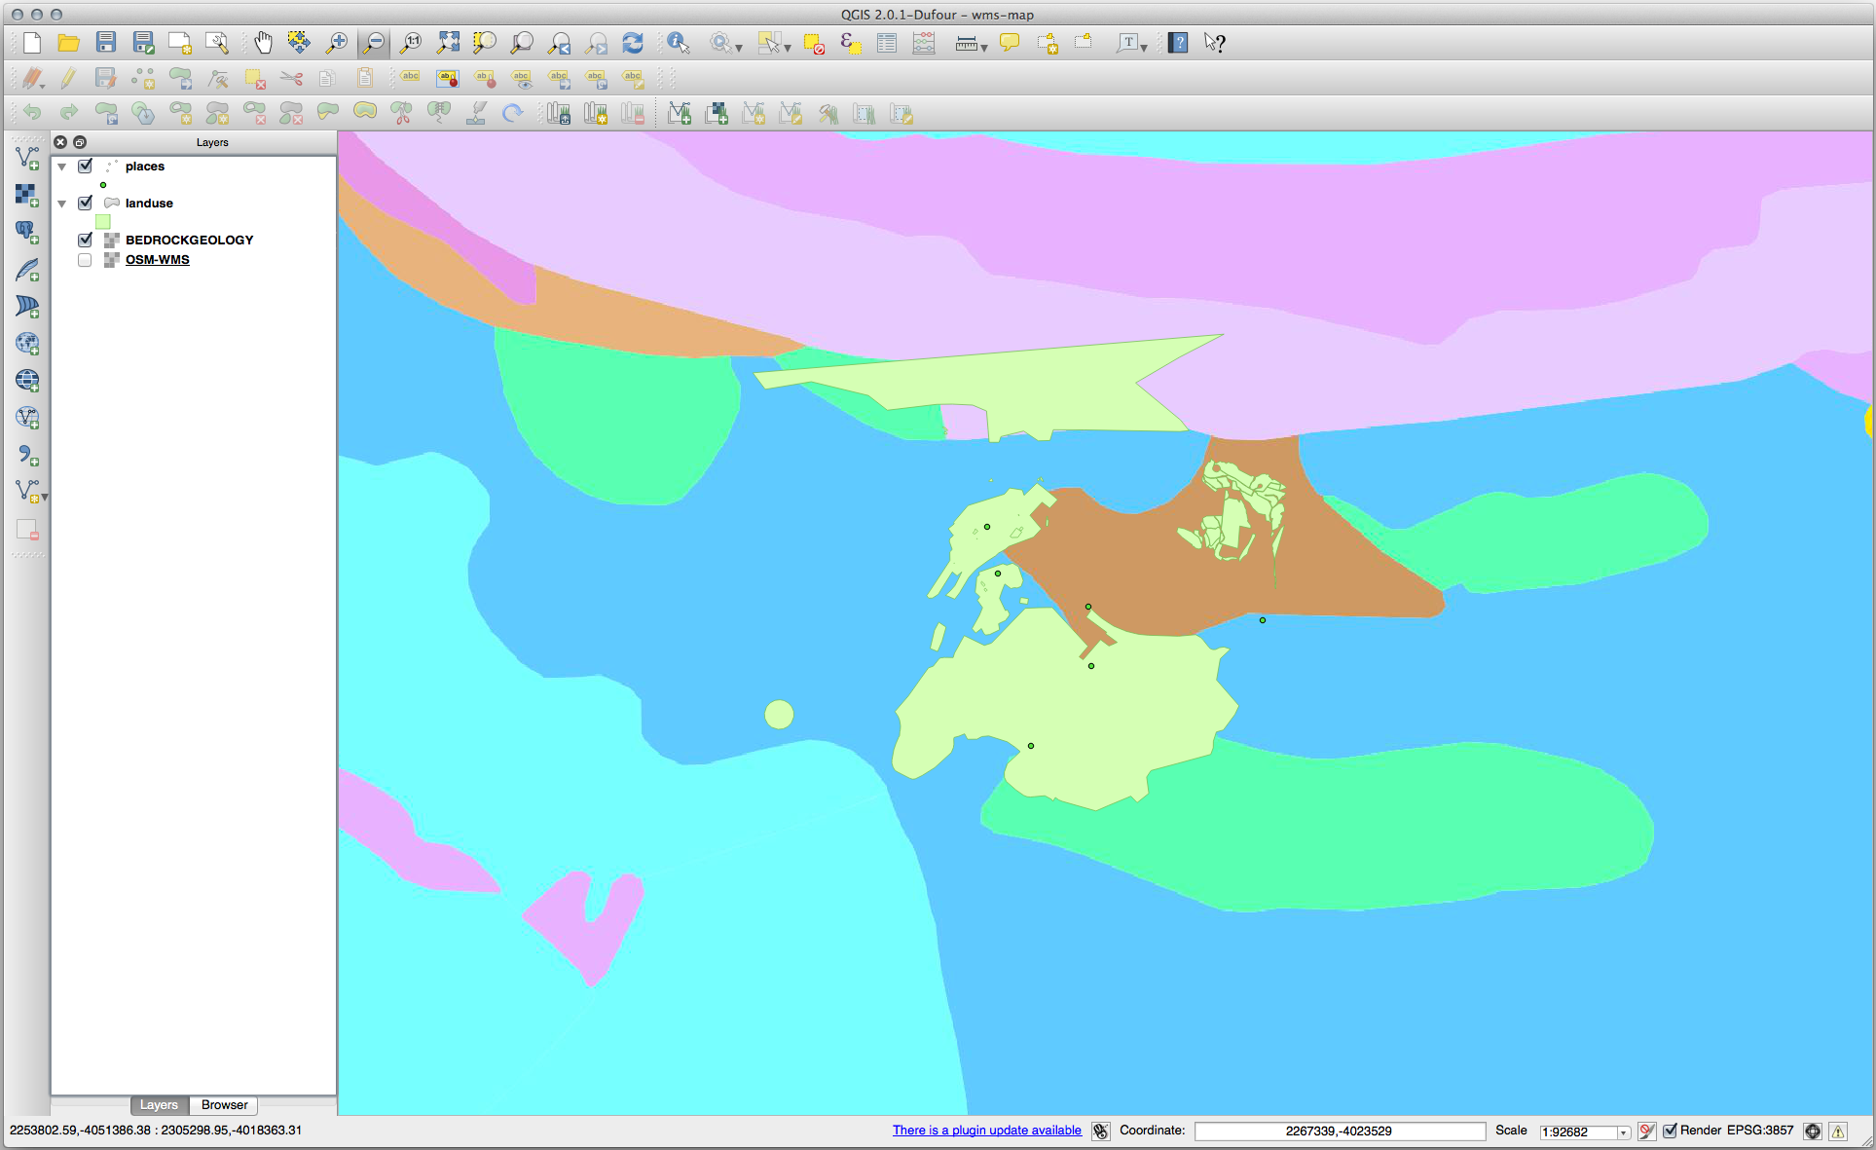This screenshot has width=1876, height=1150.
Task: Hide the landuse layer
Action: point(86,203)
